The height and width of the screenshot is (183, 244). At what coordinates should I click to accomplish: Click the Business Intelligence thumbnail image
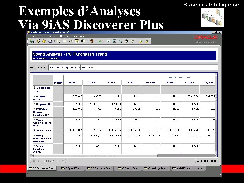tap(212, 18)
